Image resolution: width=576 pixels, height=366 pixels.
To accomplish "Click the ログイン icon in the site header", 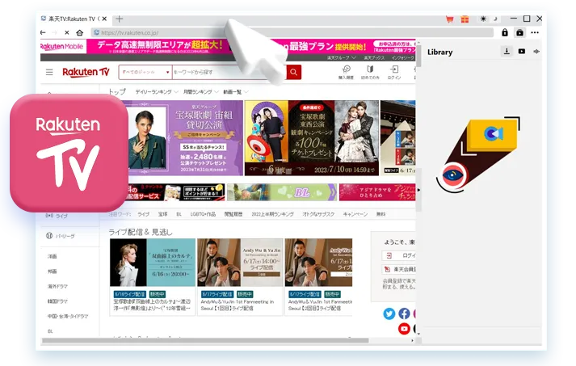I will pos(394,73).
